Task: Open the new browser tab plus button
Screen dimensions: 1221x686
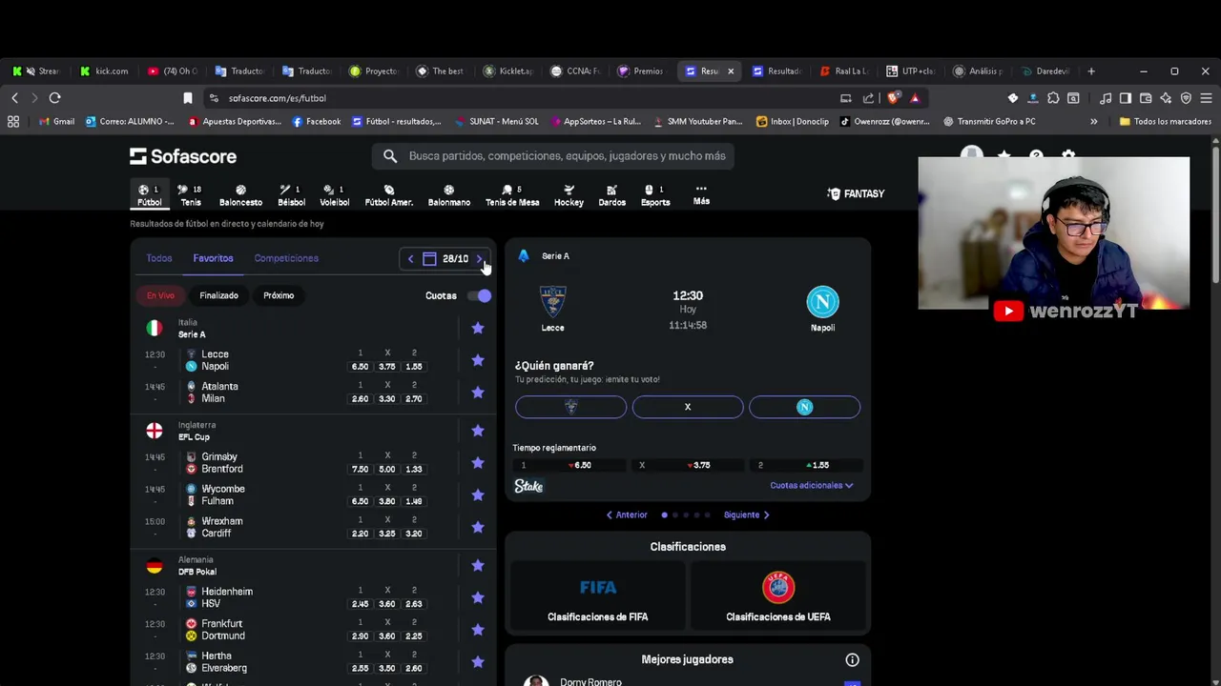Action: coord(1091,71)
